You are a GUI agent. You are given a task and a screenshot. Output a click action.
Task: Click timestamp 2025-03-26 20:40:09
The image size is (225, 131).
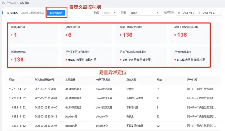pos(46,89)
